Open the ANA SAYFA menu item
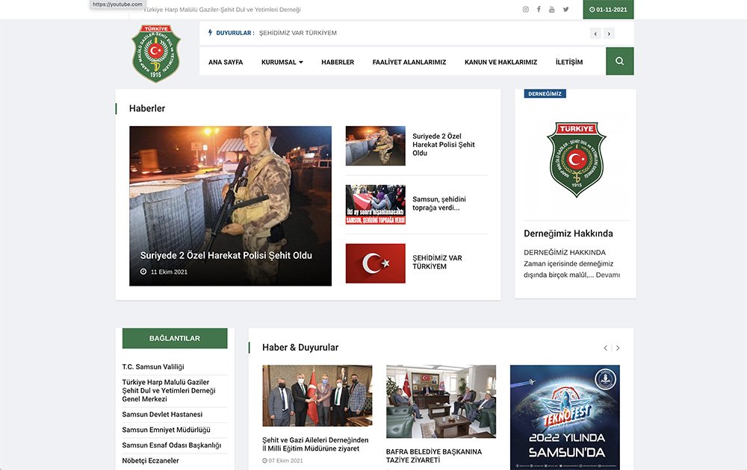747x470 pixels. [226, 62]
